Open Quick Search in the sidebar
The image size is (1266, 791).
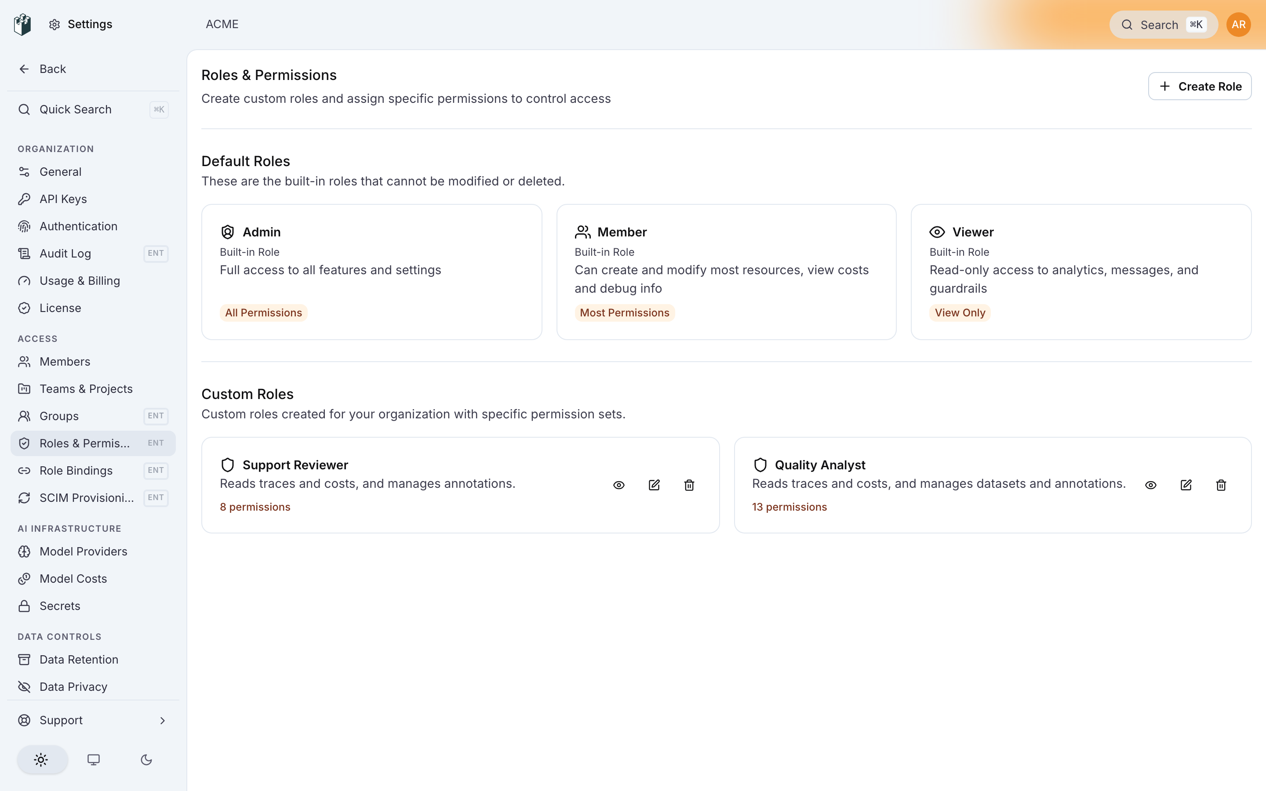[x=93, y=109]
